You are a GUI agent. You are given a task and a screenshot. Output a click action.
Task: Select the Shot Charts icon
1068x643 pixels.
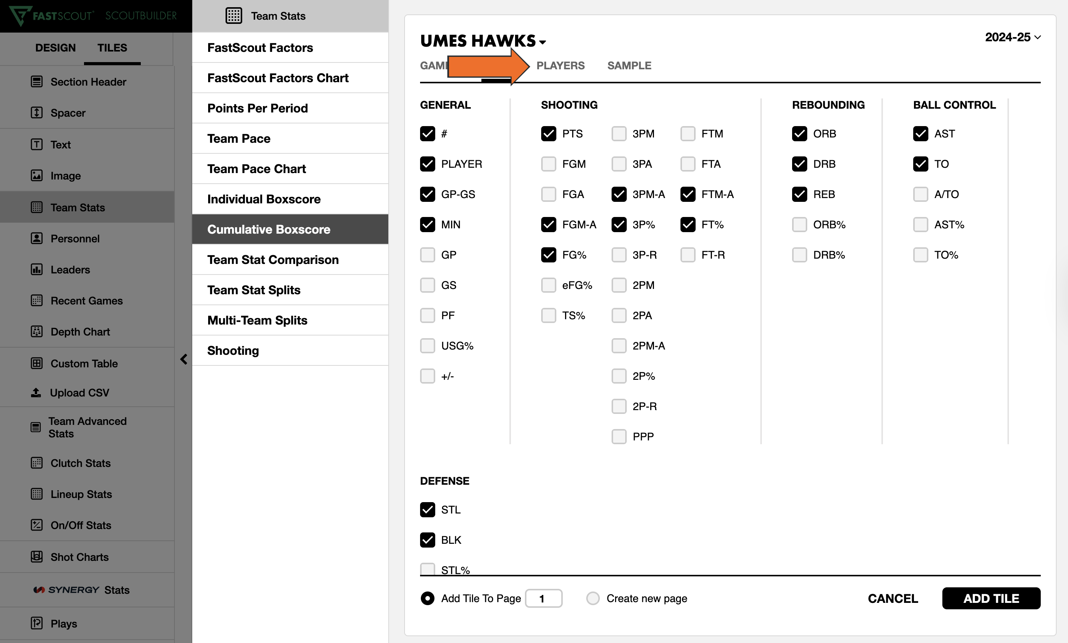click(x=37, y=556)
